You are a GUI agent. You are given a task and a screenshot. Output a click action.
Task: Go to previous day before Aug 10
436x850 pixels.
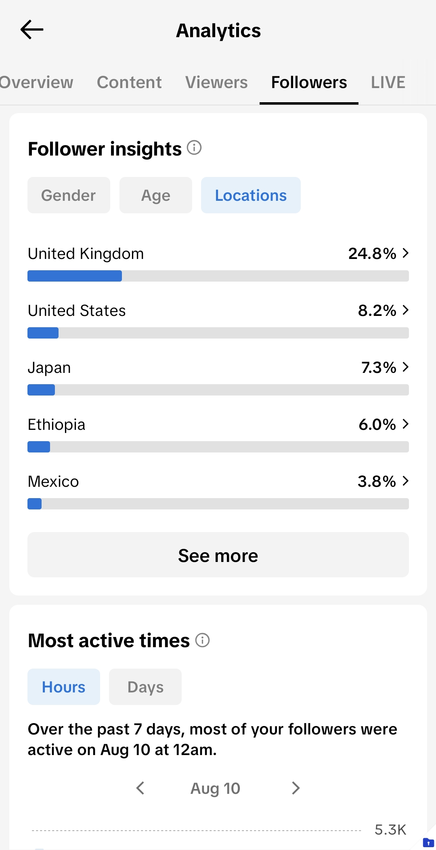(x=140, y=788)
